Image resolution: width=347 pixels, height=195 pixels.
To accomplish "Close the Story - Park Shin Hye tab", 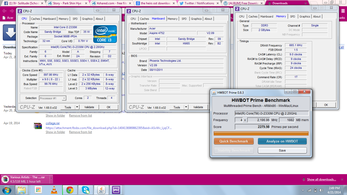I will [x=86, y=3].
